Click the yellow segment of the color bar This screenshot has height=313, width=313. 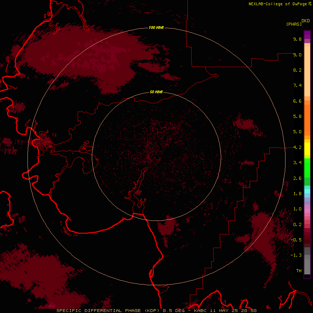(307, 149)
